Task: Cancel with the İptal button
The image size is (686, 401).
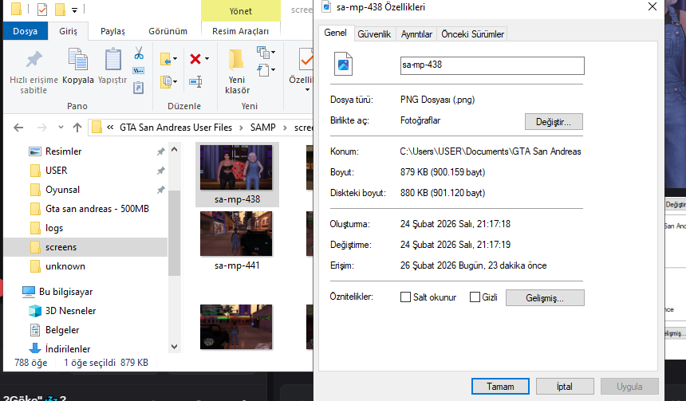Action: click(x=565, y=387)
